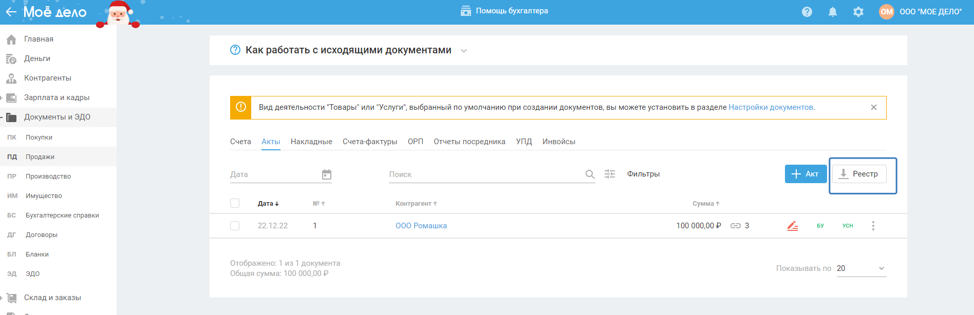The image size is (974, 315).
Task: Open Filters via the sliders icon
Action: click(610, 174)
